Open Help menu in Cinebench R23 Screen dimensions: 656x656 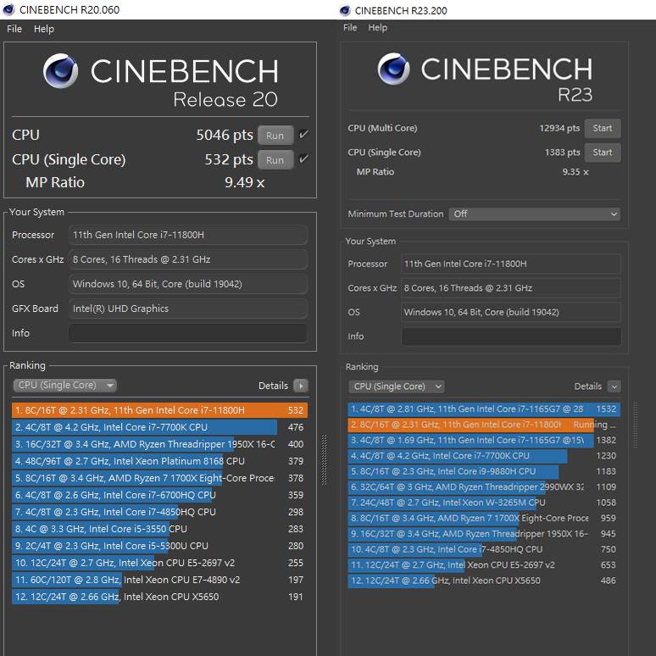pos(378,28)
